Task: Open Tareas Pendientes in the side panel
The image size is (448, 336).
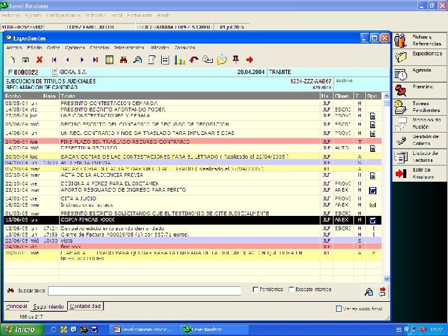Action: (x=418, y=106)
